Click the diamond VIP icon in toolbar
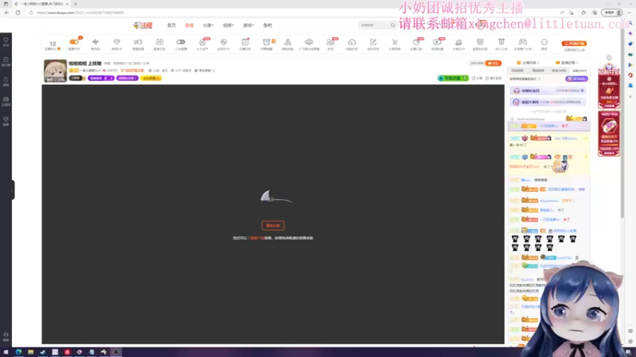The width and height of the screenshot is (636, 357). pyautogui.click(x=116, y=42)
